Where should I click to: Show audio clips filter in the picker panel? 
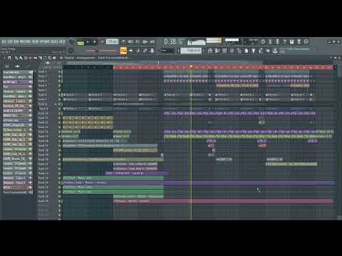pyautogui.click(x=17, y=66)
